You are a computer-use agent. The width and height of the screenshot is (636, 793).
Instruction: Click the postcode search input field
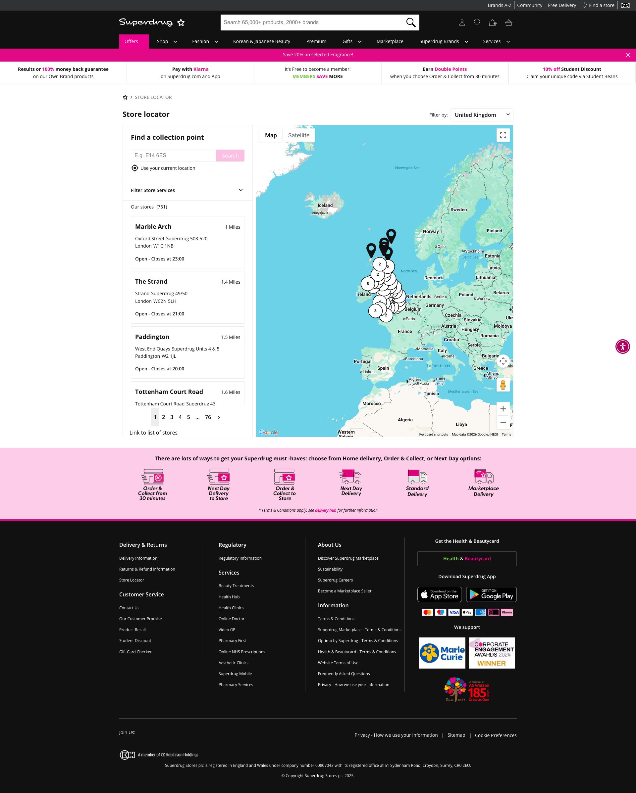(173, 155)
